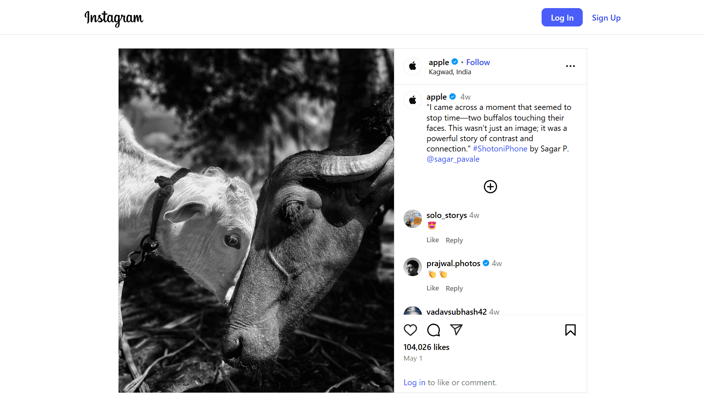Follow the apple account

pos(478,62)
